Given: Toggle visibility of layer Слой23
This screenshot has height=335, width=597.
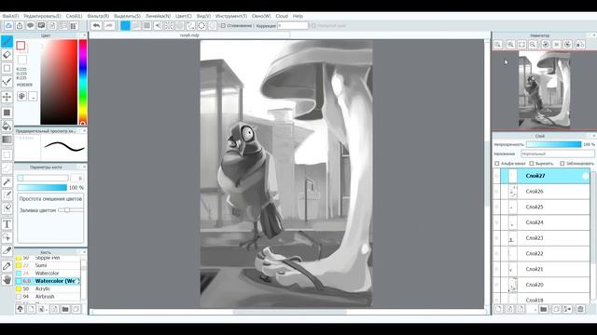Looking at the screenshot, I should point(496,238).
